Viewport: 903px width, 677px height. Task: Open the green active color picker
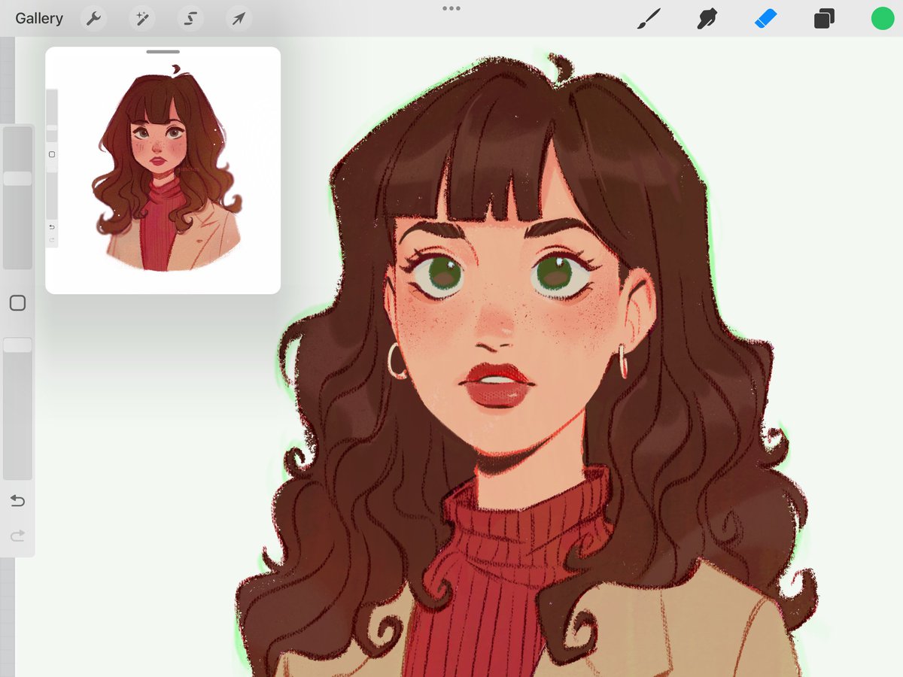click(x=882, y=19)
